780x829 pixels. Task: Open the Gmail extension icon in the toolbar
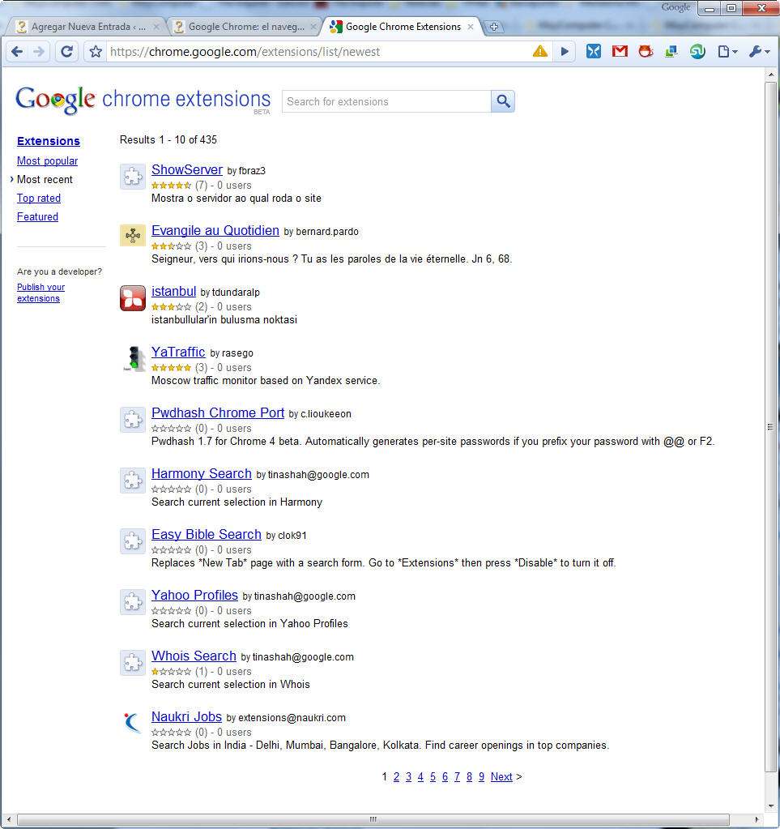point(620,51)
